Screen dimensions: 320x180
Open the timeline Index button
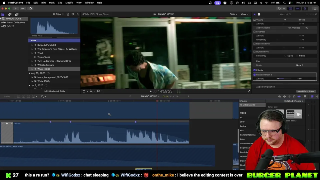(x=7, y=96)
